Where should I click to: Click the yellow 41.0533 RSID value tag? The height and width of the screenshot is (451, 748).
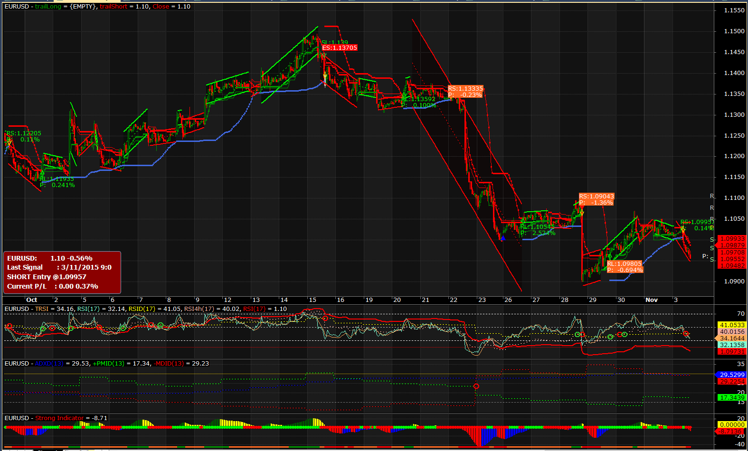point(731,325)
